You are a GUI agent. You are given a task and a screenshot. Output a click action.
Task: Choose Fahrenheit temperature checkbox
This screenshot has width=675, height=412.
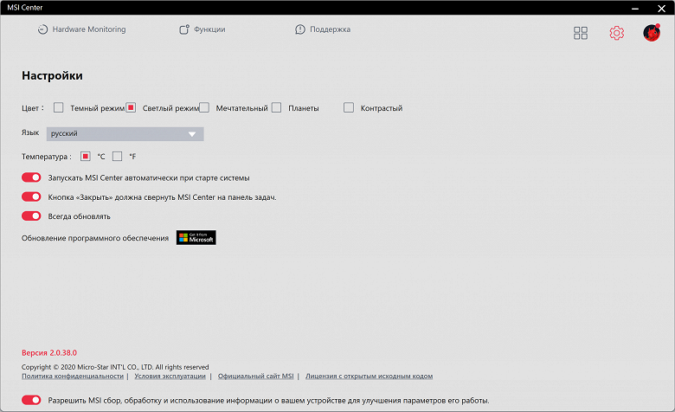point(117,157)
